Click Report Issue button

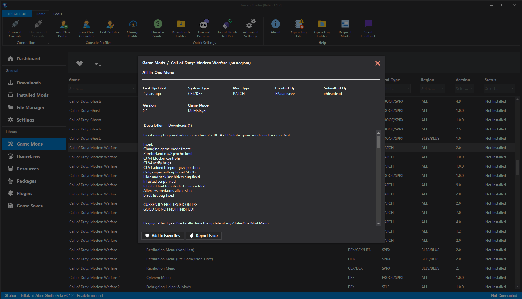[204, 236]
